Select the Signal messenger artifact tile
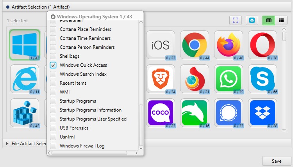The image size is (293, 167). point(229,113)
